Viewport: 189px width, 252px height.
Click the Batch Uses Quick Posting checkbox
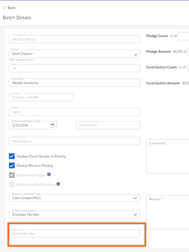click(x=12, y=184)
